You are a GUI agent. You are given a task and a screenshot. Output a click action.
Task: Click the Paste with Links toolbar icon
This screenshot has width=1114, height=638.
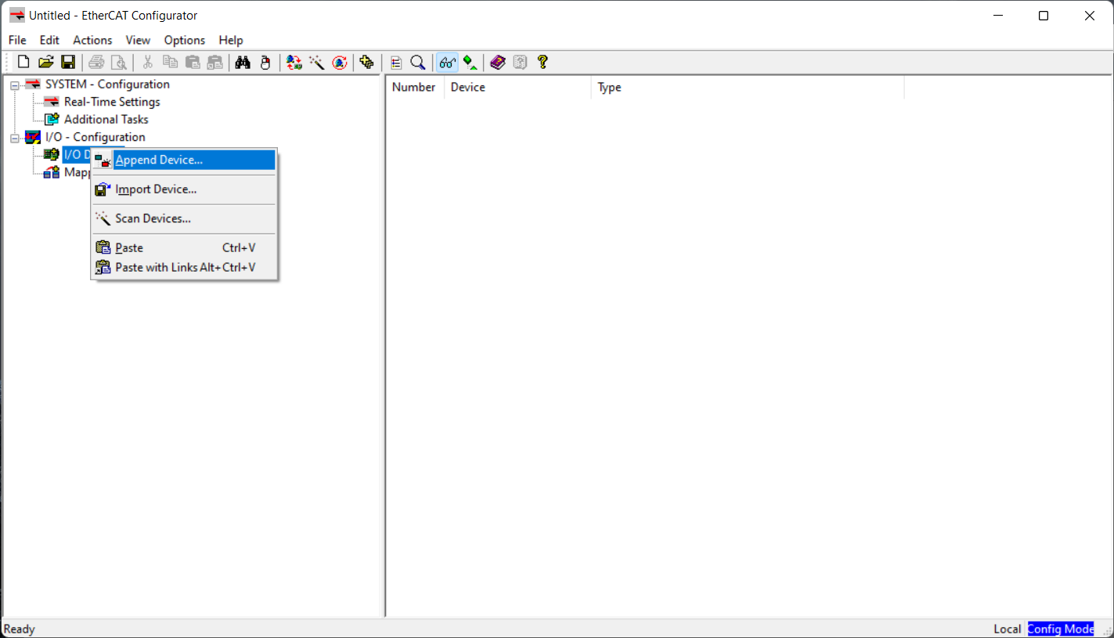[x=215, y=63]
